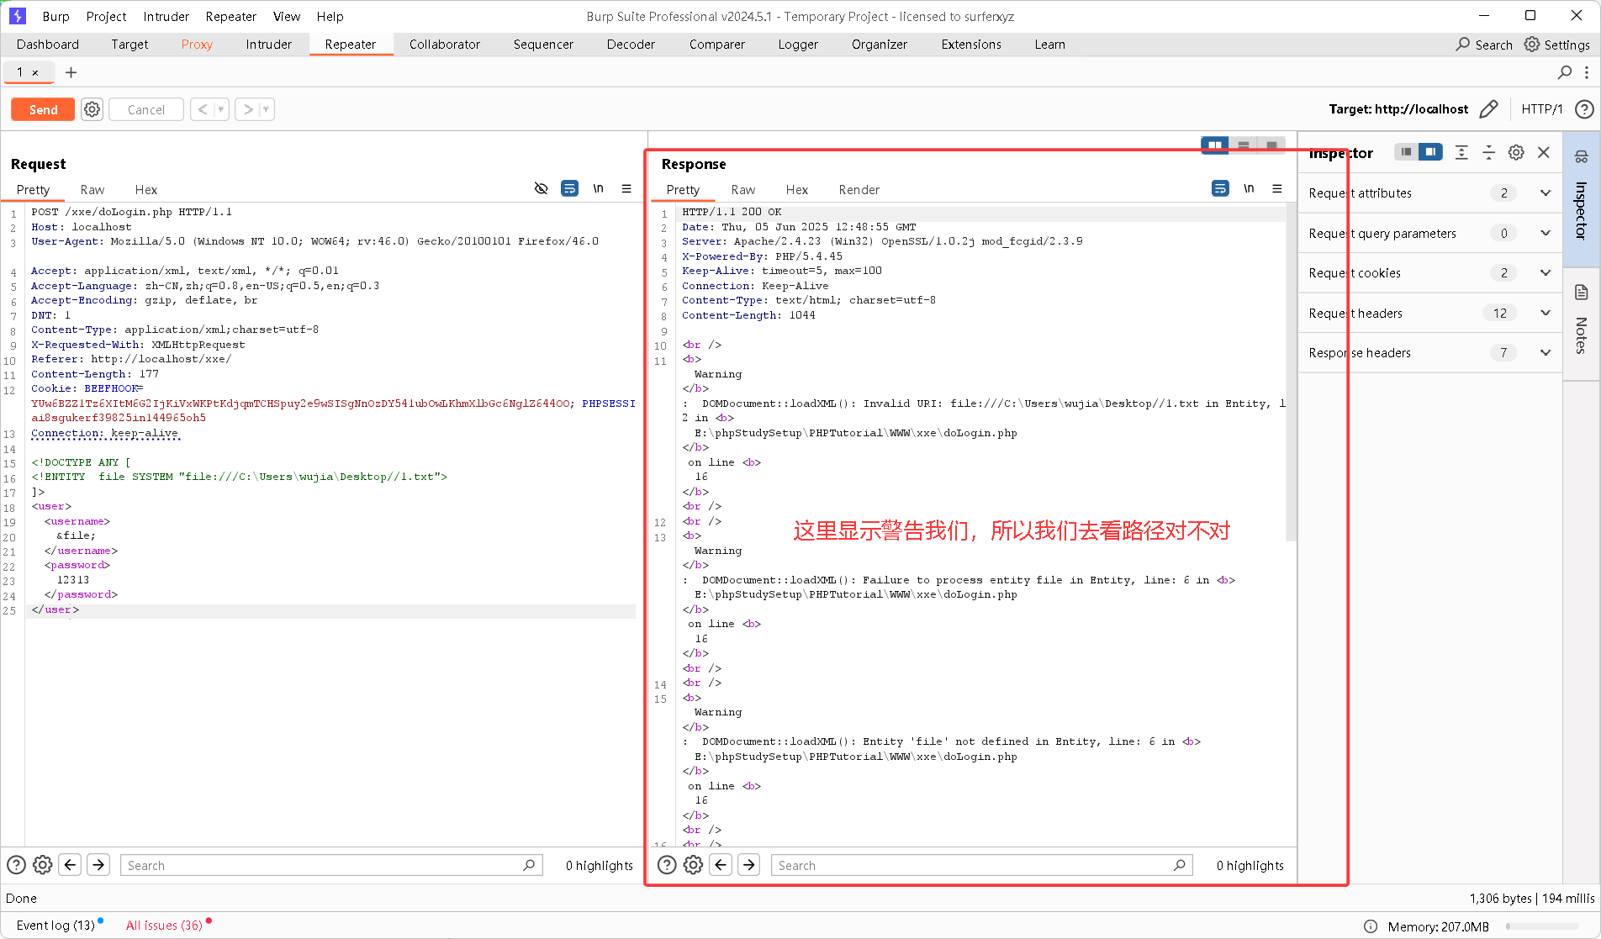Open next request history dropdown arrow

click(x=267, y=109)
